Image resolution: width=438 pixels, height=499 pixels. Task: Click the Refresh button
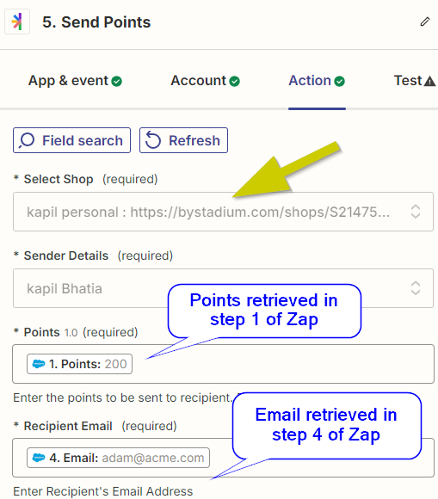tap(183, 140)
